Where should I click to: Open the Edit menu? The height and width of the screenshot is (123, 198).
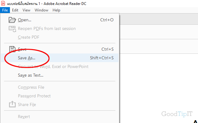[15, 10]
